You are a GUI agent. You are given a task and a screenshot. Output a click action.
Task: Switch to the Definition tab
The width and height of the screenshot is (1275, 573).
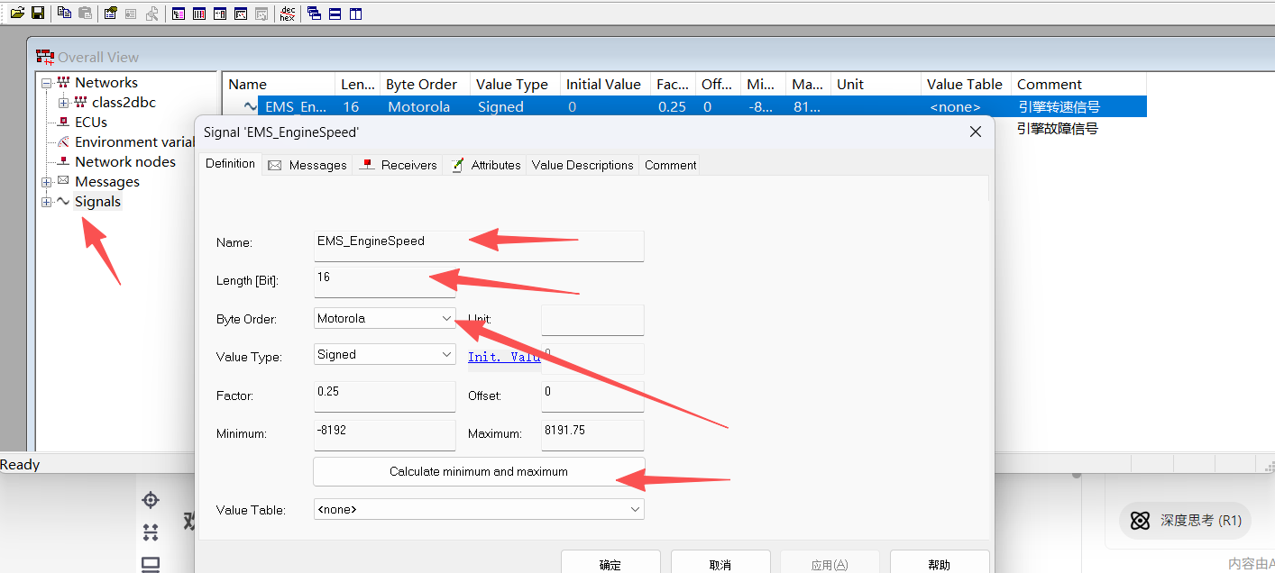230,164
